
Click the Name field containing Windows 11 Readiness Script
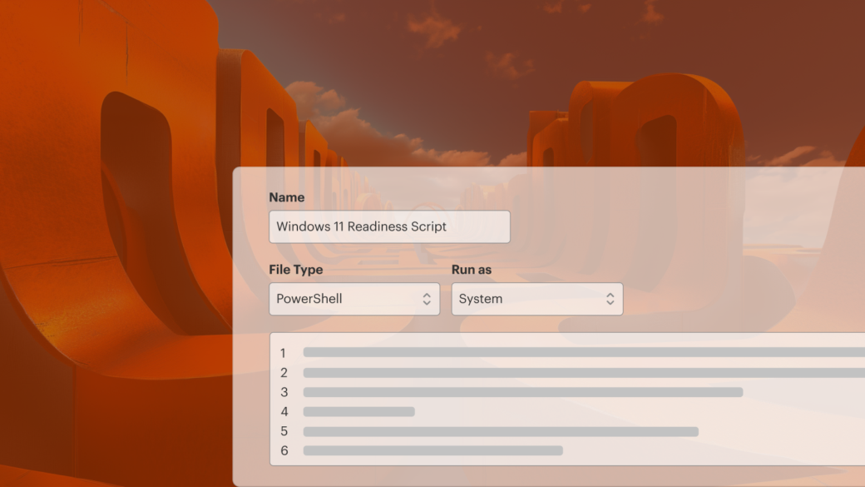click(x=388, y=226)
